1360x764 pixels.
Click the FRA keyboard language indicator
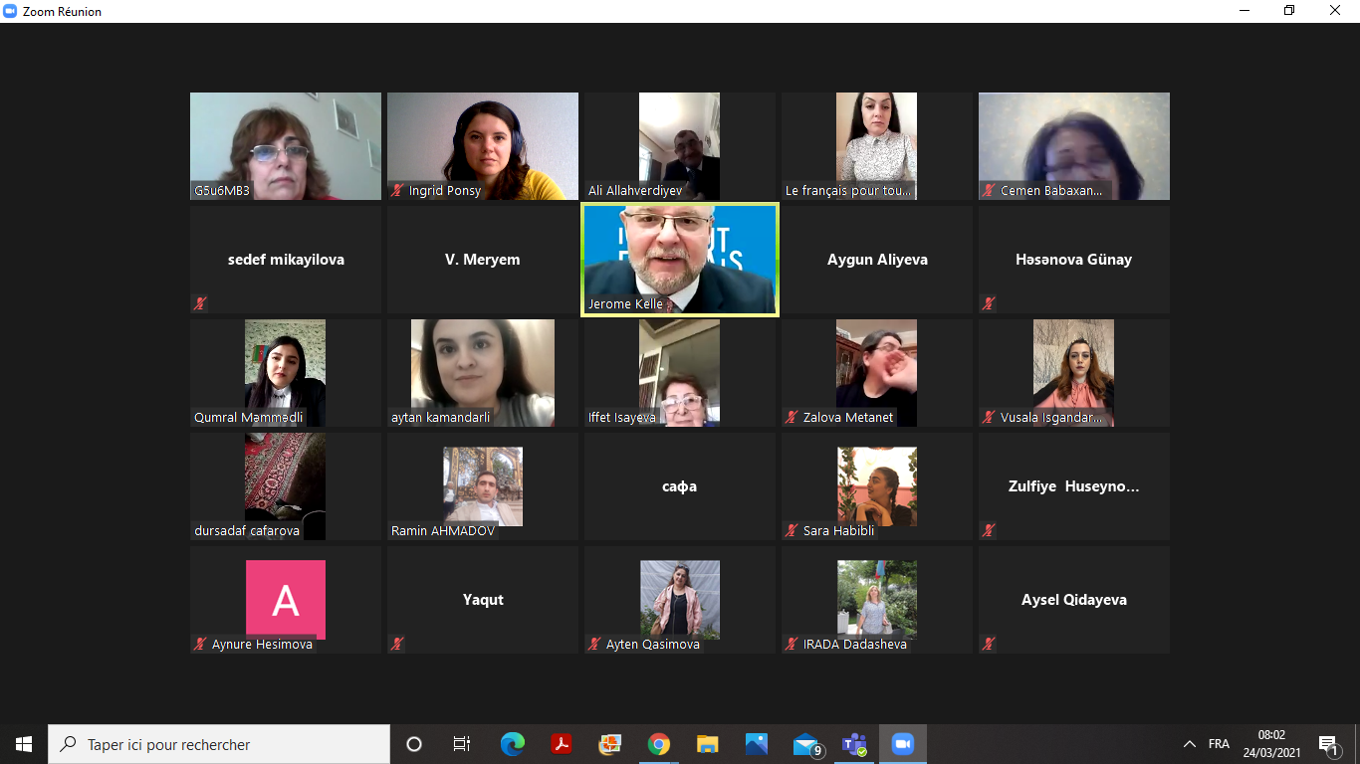[x=1219, y=744]
